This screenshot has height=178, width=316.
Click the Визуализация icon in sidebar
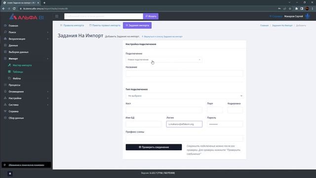(x=5, y=39)
